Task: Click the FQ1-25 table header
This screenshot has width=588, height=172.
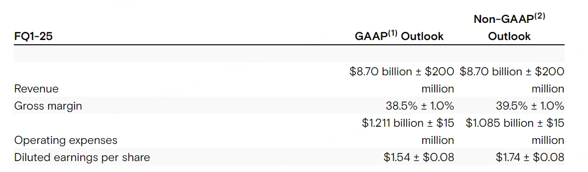Action: pos(33,36)
